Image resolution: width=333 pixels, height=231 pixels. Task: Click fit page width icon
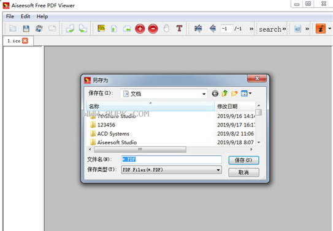127,29
